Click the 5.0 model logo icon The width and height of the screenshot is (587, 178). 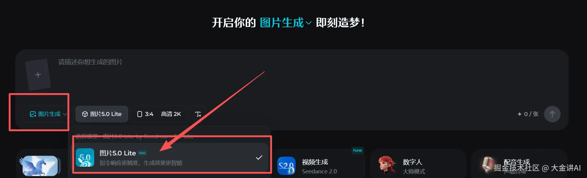click(85, 158)
